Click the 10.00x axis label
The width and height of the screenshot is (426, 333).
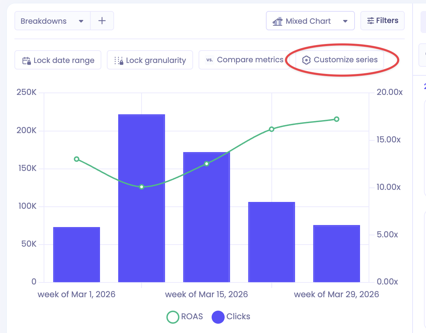tap(389, 187)
